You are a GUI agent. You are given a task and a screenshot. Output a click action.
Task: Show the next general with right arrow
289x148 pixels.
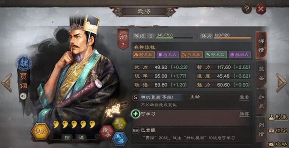pyautogui.click(x=282, y=82)
